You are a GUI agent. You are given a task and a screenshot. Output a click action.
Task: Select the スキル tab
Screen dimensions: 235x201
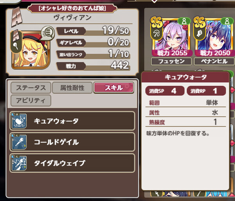coord(114,88)
